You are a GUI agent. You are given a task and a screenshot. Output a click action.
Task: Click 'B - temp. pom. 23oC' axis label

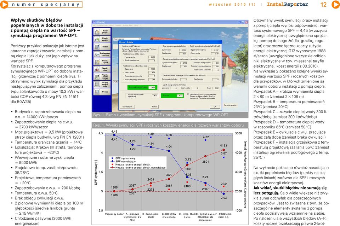(151, 215)
